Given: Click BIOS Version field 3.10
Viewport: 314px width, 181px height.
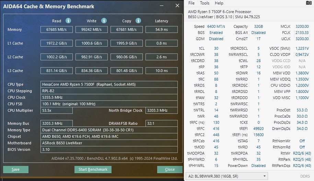Looking at the screenshot, I should click(x=109, y=149).
